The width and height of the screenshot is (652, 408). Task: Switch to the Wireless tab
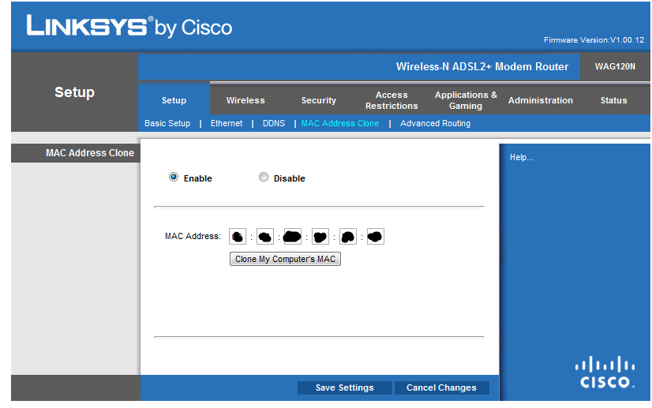click(245, 100)
